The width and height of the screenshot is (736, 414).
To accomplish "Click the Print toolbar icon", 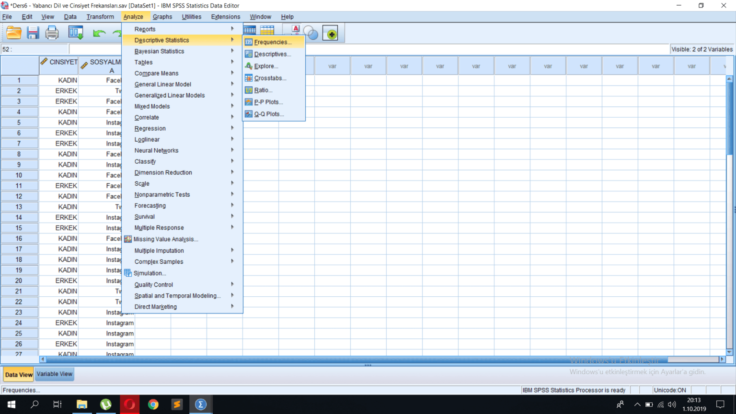I will click(52, 33).
